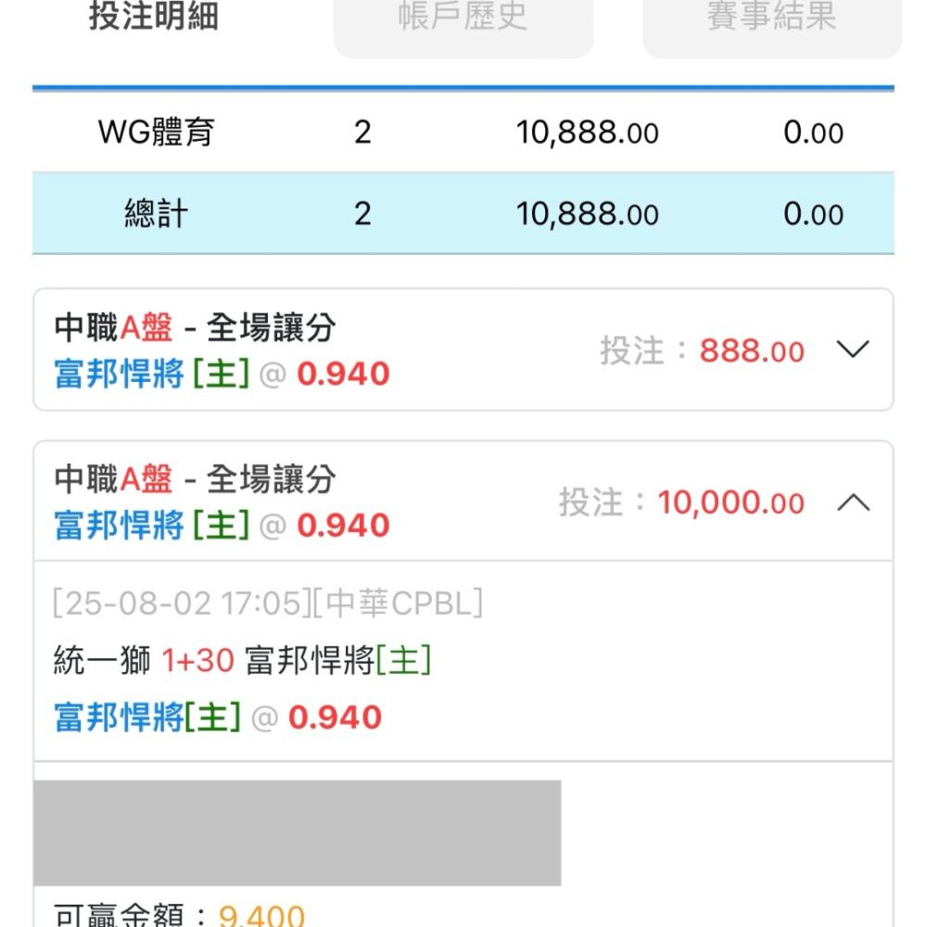Click the [25-08-02 17:05][中華CPBL] match info line

268,603
